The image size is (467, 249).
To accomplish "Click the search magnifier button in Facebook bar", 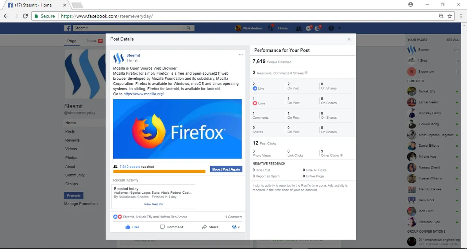I will 189,28.
